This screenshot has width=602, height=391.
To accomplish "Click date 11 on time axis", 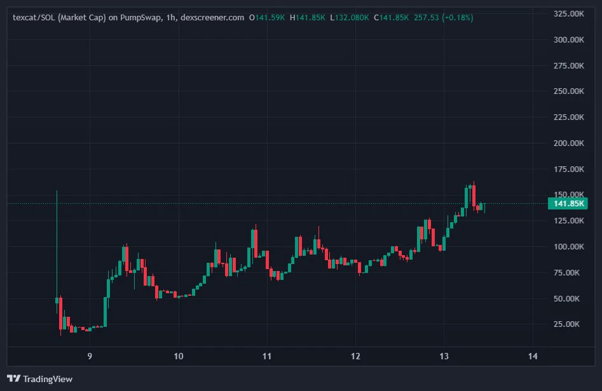I will click(267, 357).
